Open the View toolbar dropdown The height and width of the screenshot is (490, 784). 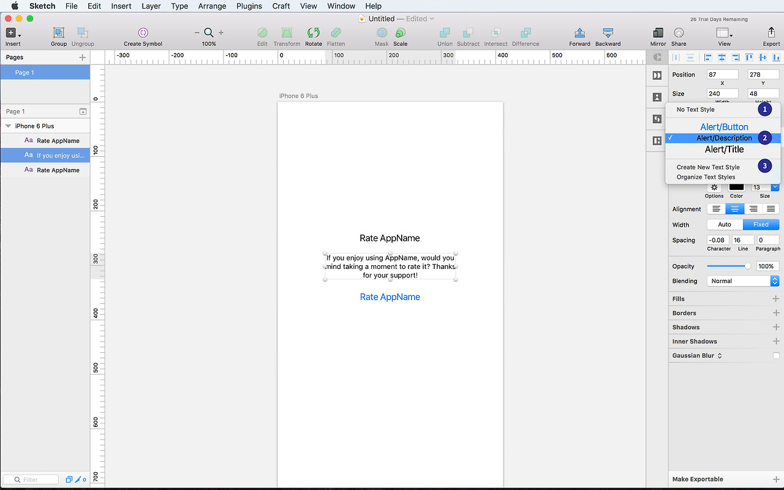(725, 33)
